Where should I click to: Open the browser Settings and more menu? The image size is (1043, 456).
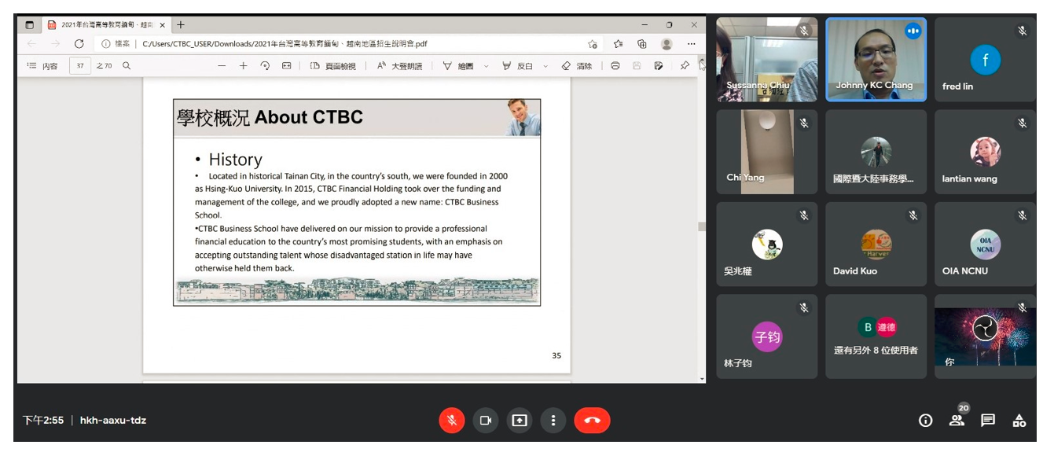pyautogui.click(x=692, y=44)
